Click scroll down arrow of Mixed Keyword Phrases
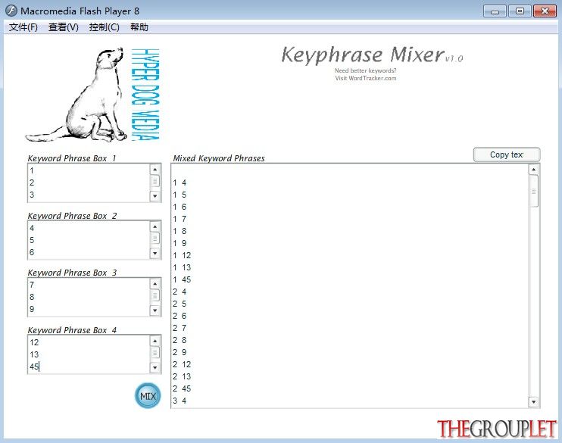The height and width of the screenshot is (443, 562). coord(534,402)
